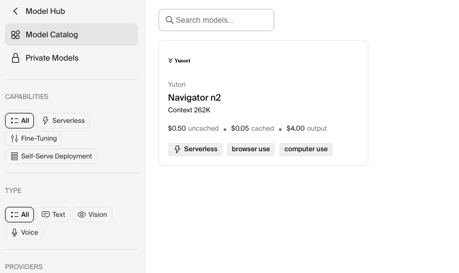
Task: Click the microphone icon in Voice filter
Action: point(14,232)
